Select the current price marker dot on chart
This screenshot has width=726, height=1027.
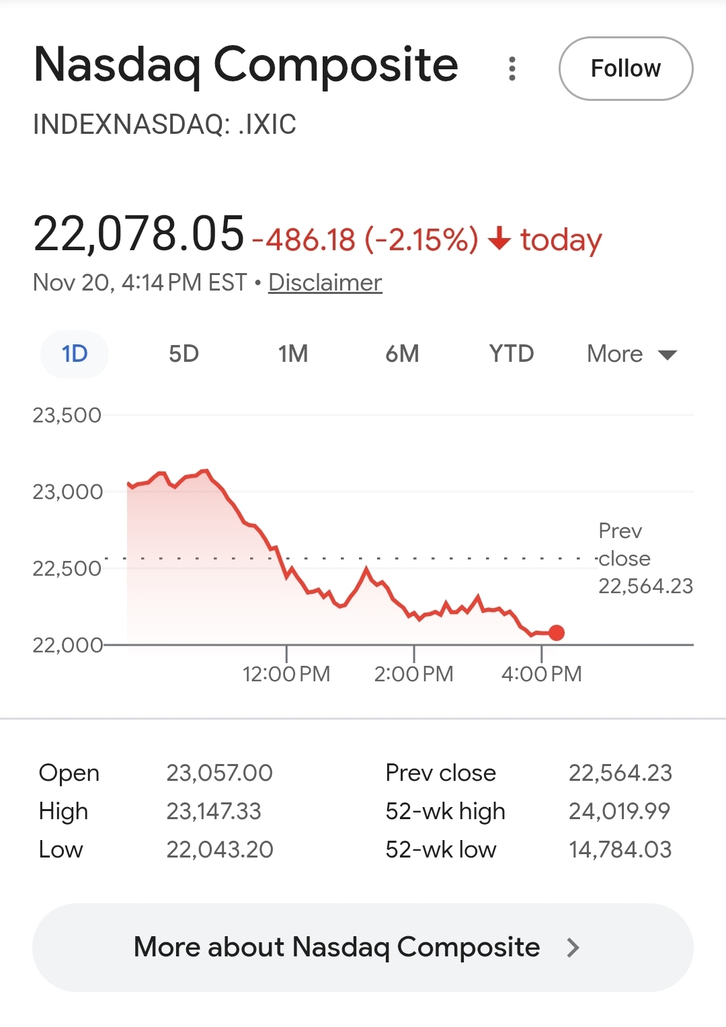556,633
